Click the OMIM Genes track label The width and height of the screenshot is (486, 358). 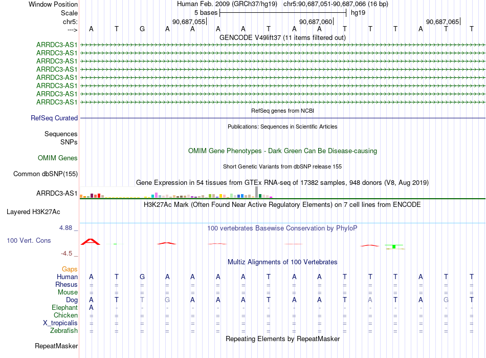pyautogui.click(x=58, y=158)
